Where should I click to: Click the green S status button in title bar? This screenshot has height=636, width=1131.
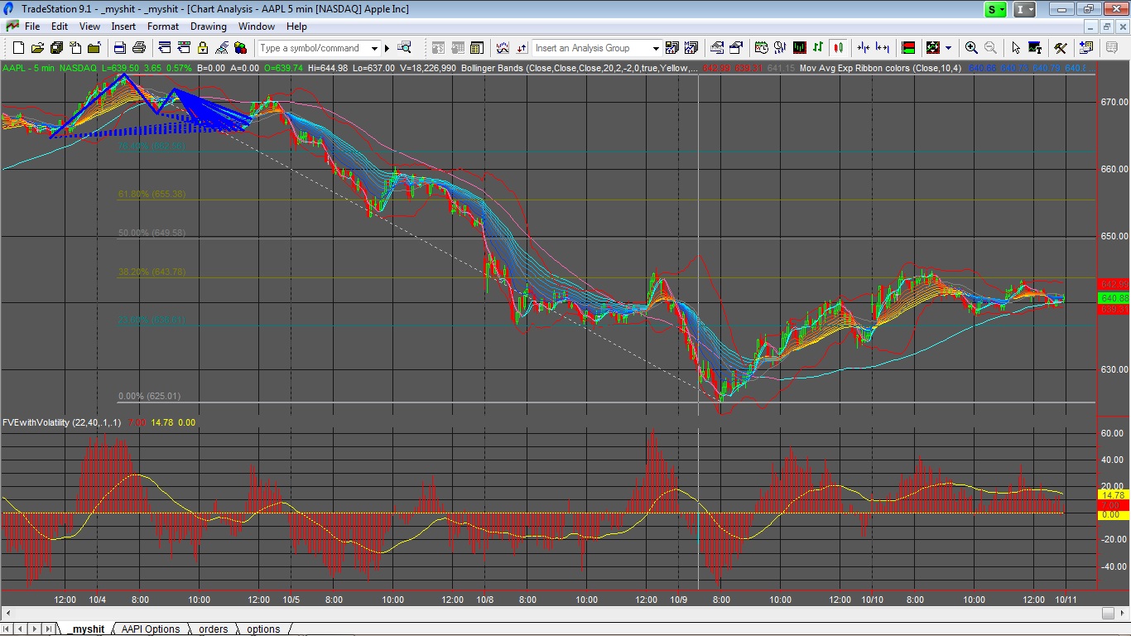995,9
